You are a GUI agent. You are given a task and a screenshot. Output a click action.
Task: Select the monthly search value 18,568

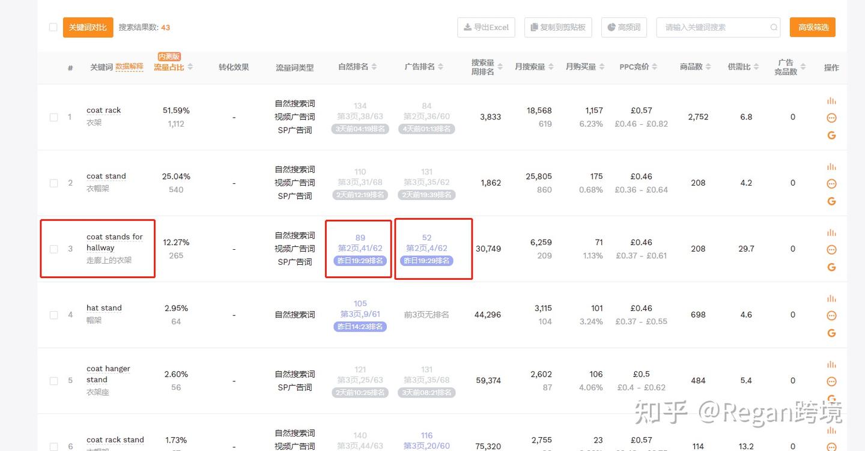(x=539, y=110)
